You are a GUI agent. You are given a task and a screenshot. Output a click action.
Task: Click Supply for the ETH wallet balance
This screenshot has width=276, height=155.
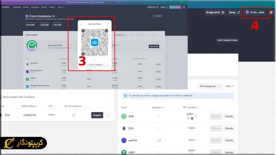tap(97, 115)
